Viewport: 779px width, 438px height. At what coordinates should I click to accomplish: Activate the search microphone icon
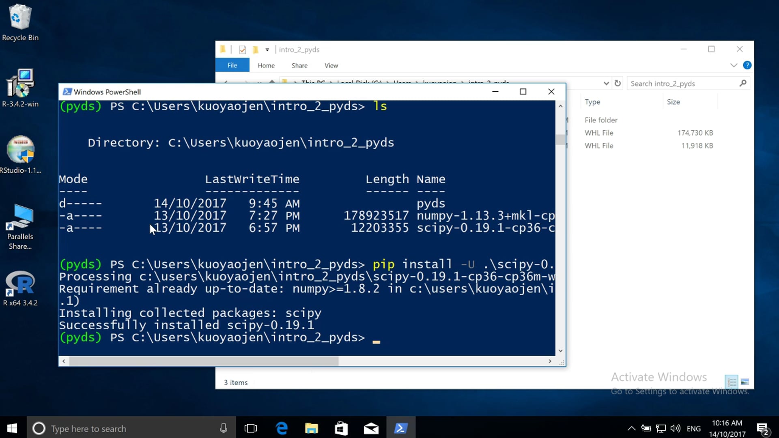click(x=224, y=428)
